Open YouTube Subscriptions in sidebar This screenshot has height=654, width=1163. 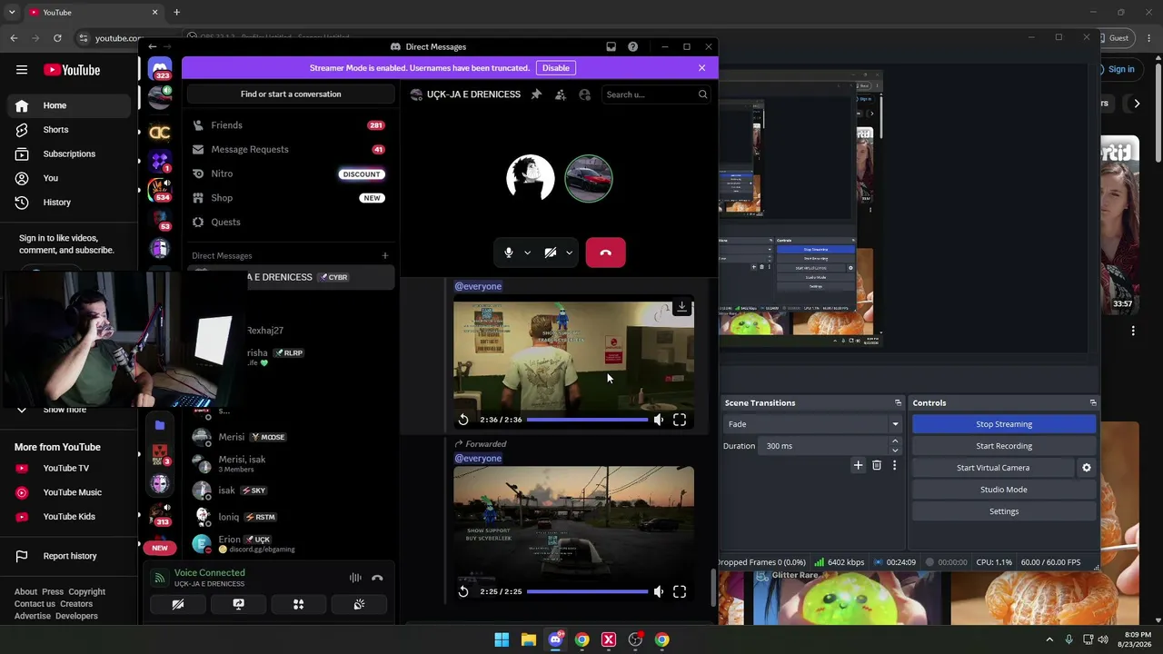pos(69,154)
